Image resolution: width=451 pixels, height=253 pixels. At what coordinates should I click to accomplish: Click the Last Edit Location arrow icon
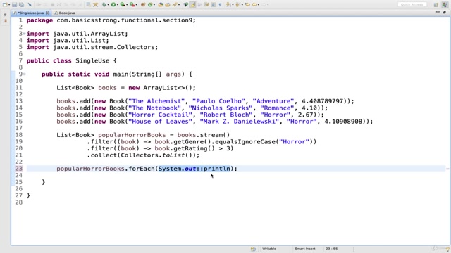pyautogui.click(x=247, y=5)
